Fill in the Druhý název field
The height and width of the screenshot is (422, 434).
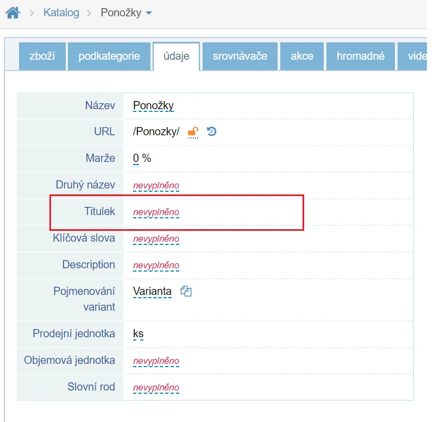pyautogui.click(x=156, y=186)
